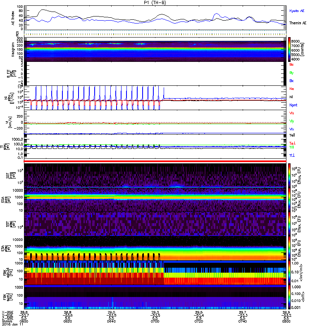Click the 29.9 X-GSE position value
310x330 pixels.
point(286,312)
